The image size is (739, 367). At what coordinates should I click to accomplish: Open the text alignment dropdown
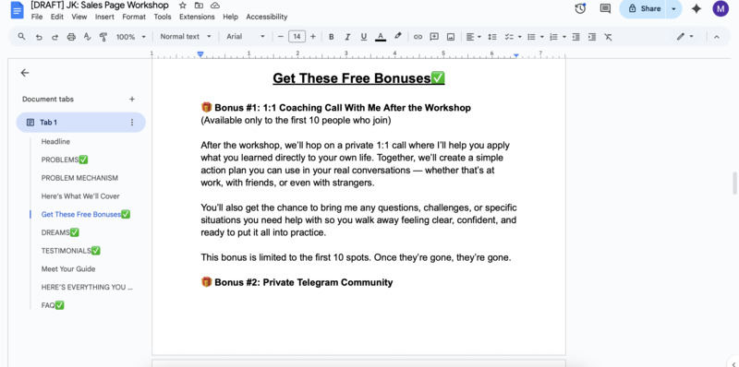pos(473,37)
